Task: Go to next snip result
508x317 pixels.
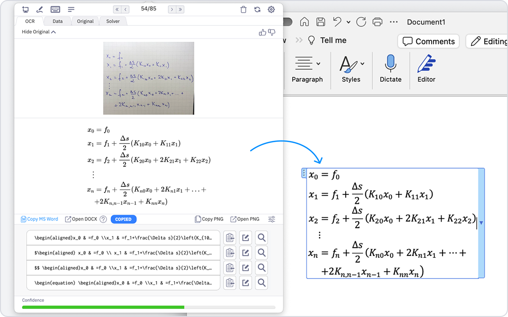Action: tap(172, 10)
